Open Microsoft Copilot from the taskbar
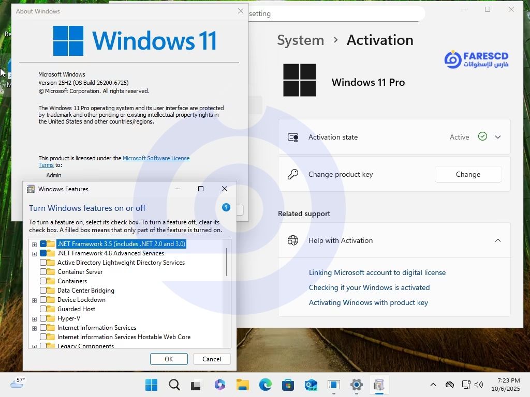 coord(220,385)
